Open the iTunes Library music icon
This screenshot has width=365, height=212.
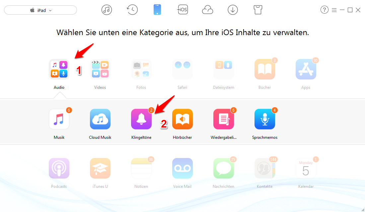click(x=107, y=10)
